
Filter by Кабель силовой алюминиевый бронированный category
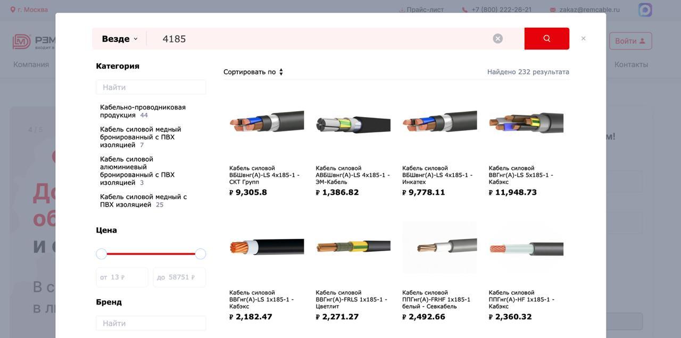137,171
